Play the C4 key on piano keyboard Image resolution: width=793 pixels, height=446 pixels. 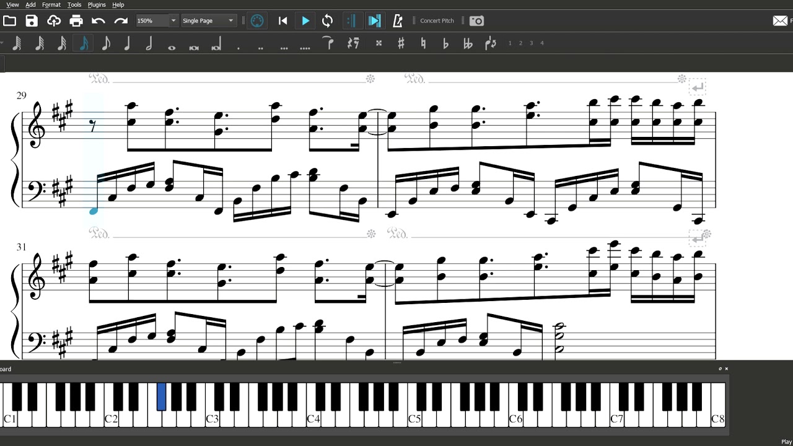pos(313,419)
